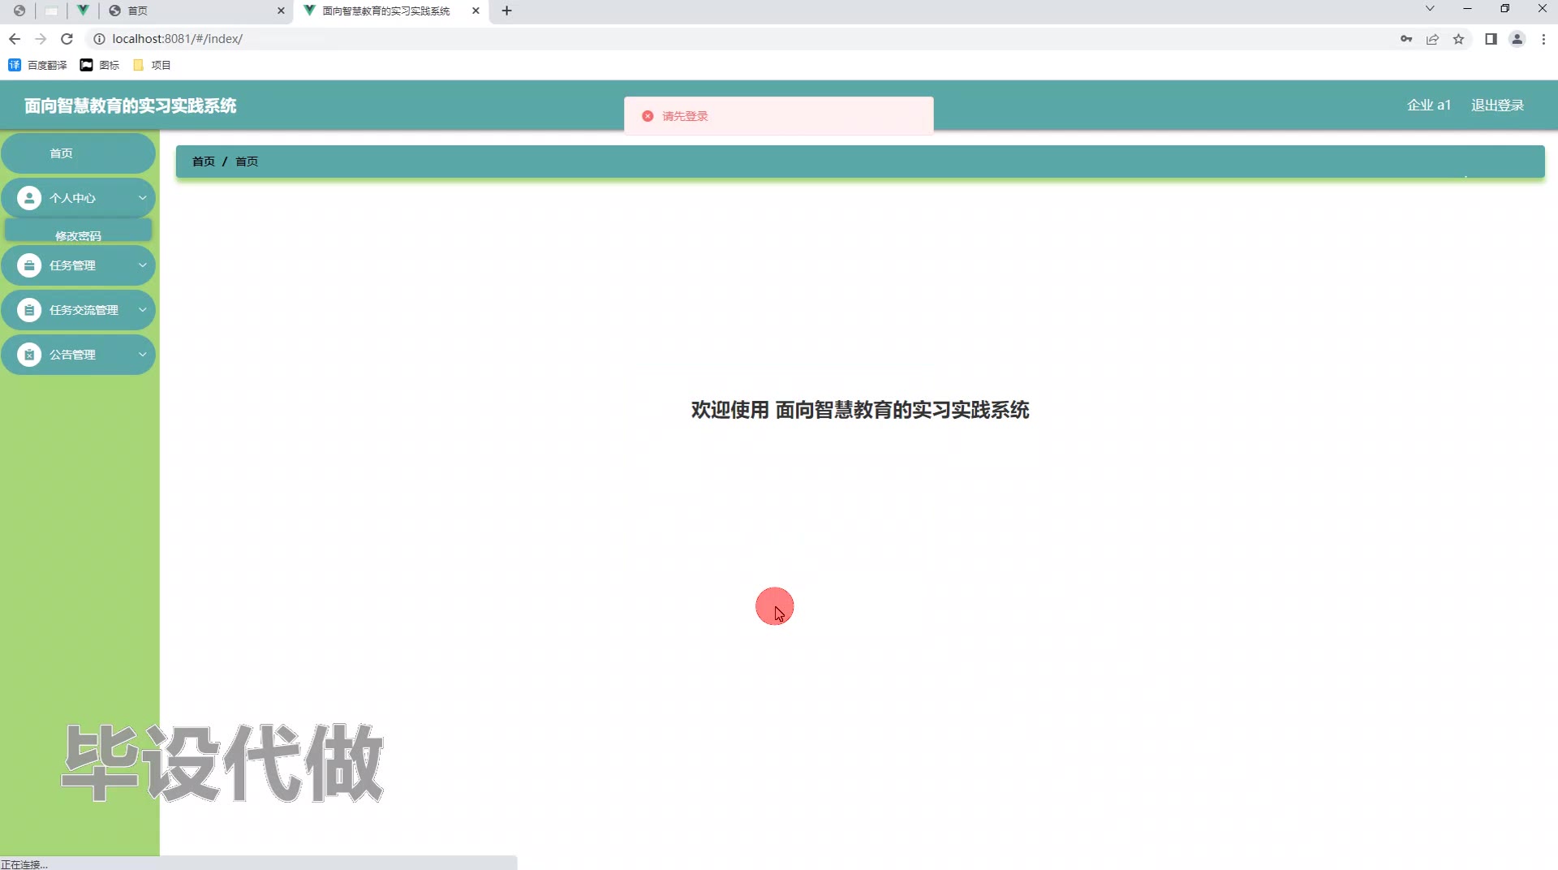Expand the 任务交流管理 chevron

tap(142, 310)
